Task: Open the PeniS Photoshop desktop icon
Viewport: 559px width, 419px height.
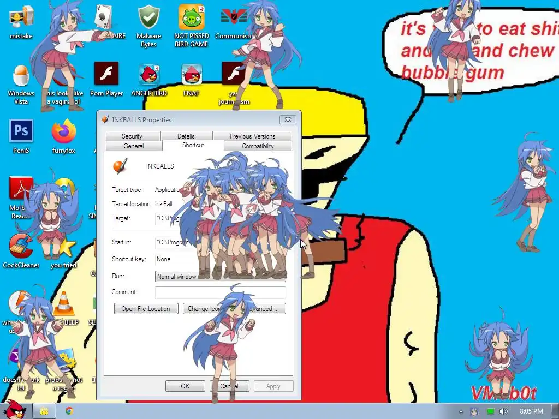Action: pyautogui.click(x=21, y=131)
